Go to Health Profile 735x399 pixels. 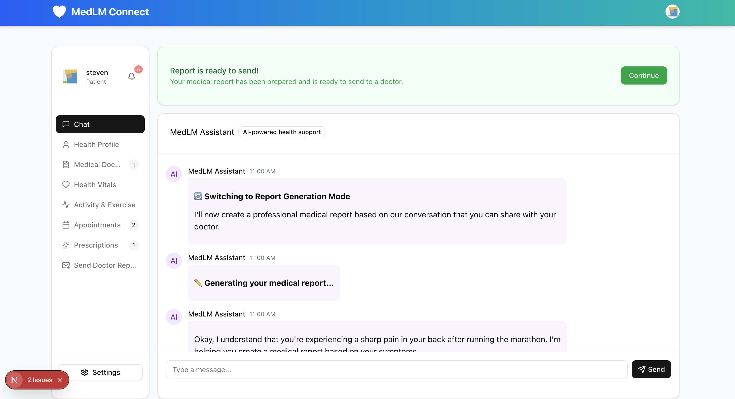click(x=96, y=144)
